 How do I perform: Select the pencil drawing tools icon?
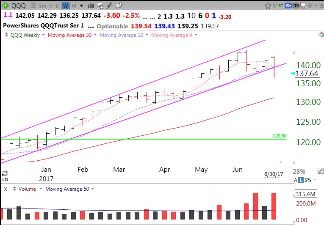[109, 5]
